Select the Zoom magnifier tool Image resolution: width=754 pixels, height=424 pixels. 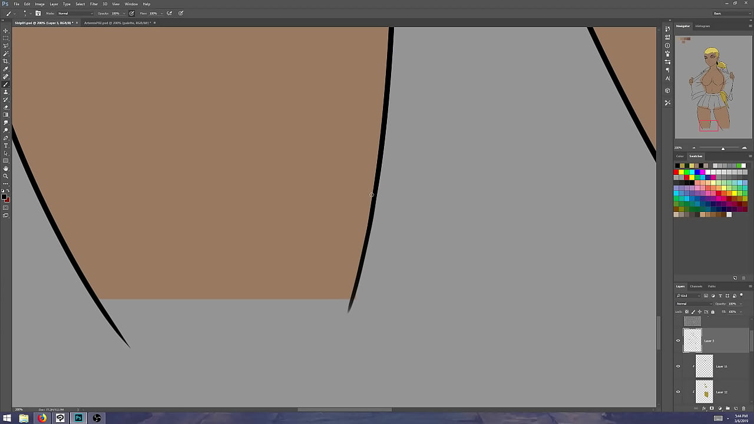[x=6, y=176]
